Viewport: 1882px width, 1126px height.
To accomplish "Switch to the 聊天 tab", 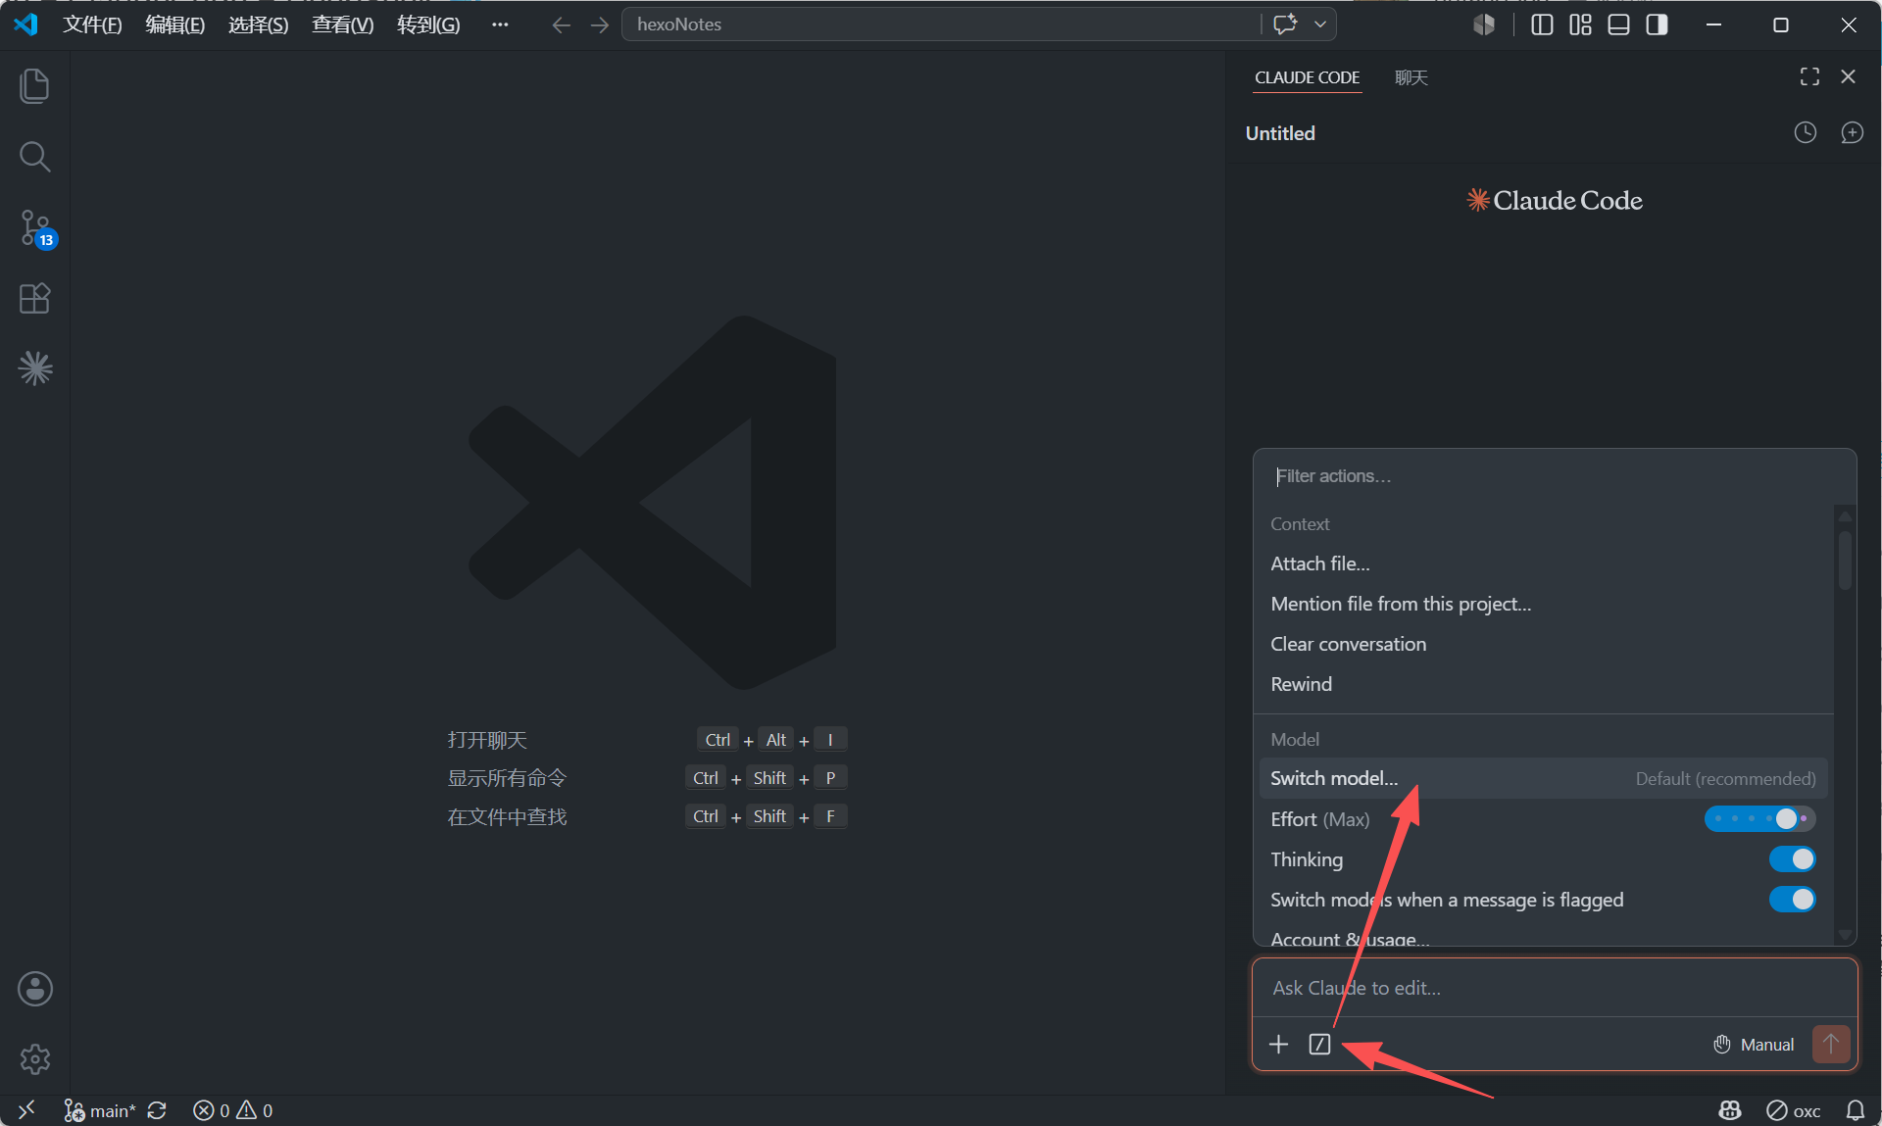I will (x=1411, y=77).
